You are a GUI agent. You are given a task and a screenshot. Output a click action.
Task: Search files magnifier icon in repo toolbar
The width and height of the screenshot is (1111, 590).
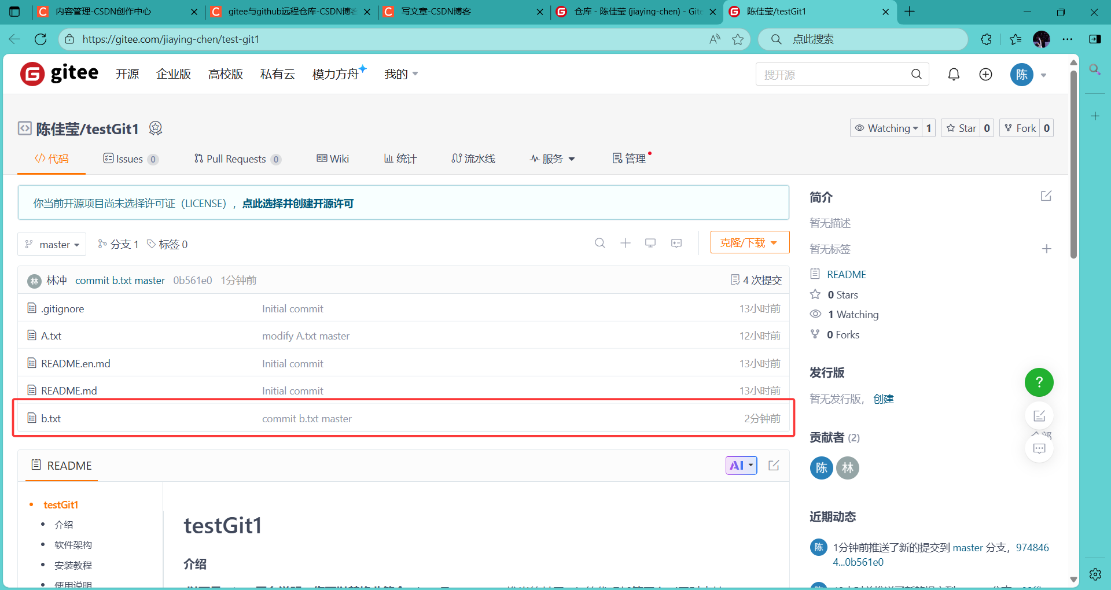[x=600, y=243]
